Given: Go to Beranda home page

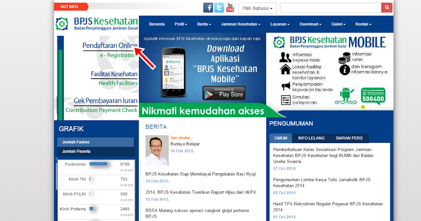Looking at the screenshot, I should 157,24.
